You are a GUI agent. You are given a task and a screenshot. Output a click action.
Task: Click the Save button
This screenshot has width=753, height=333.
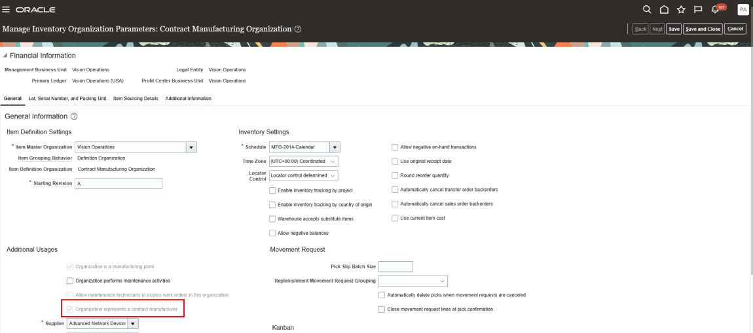674,29
